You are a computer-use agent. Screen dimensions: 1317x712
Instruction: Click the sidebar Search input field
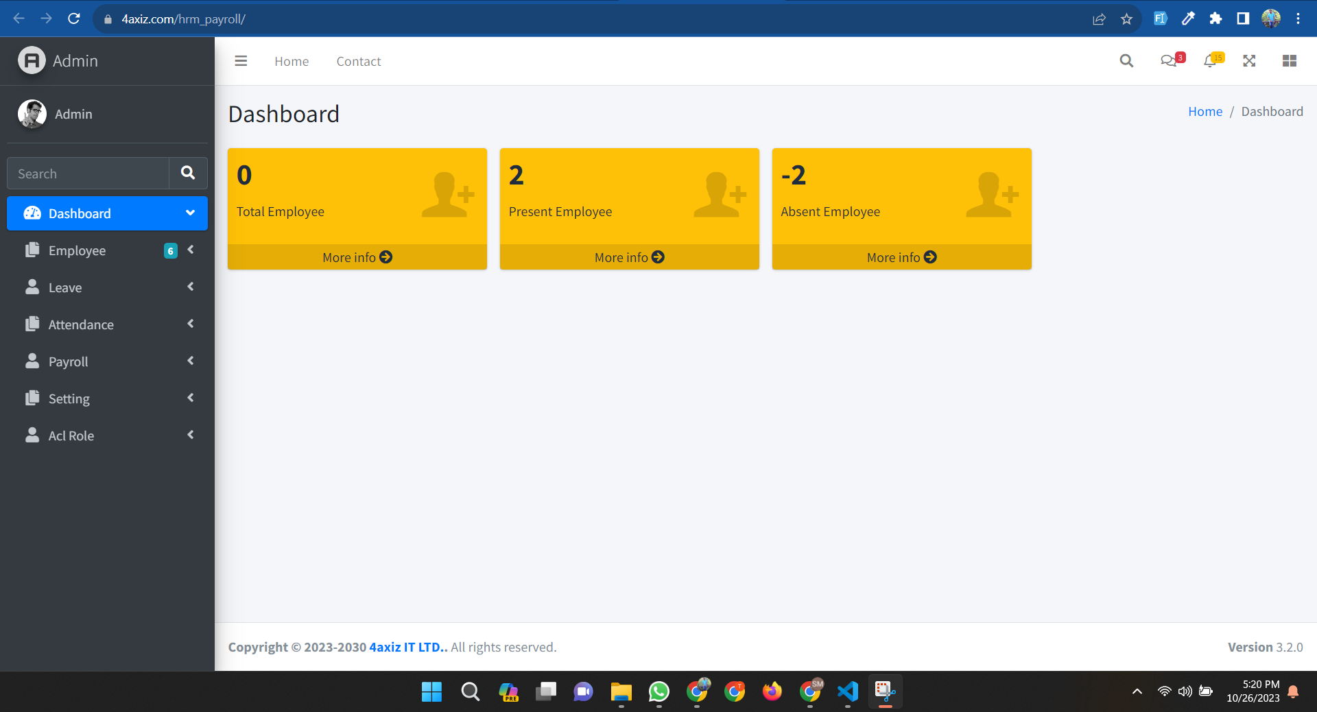tap(88, 174)
